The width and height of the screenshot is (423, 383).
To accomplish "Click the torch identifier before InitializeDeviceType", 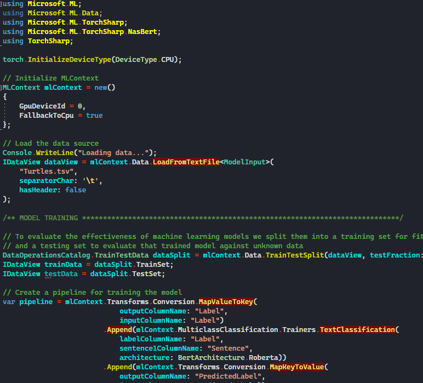I will 13,60.
